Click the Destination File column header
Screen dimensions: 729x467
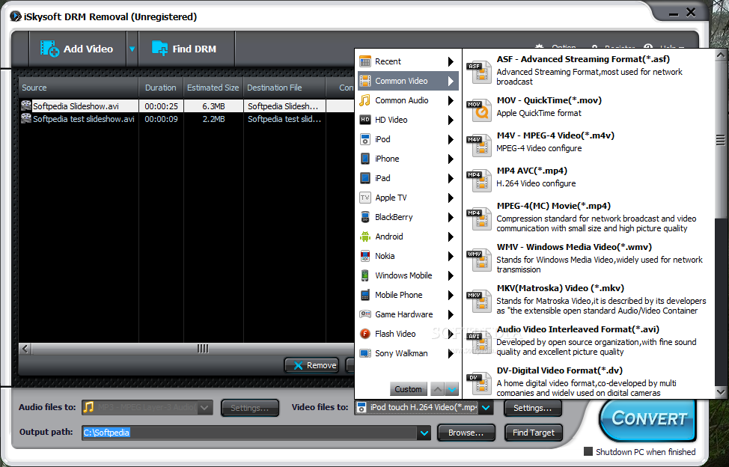tap(284, 88)
